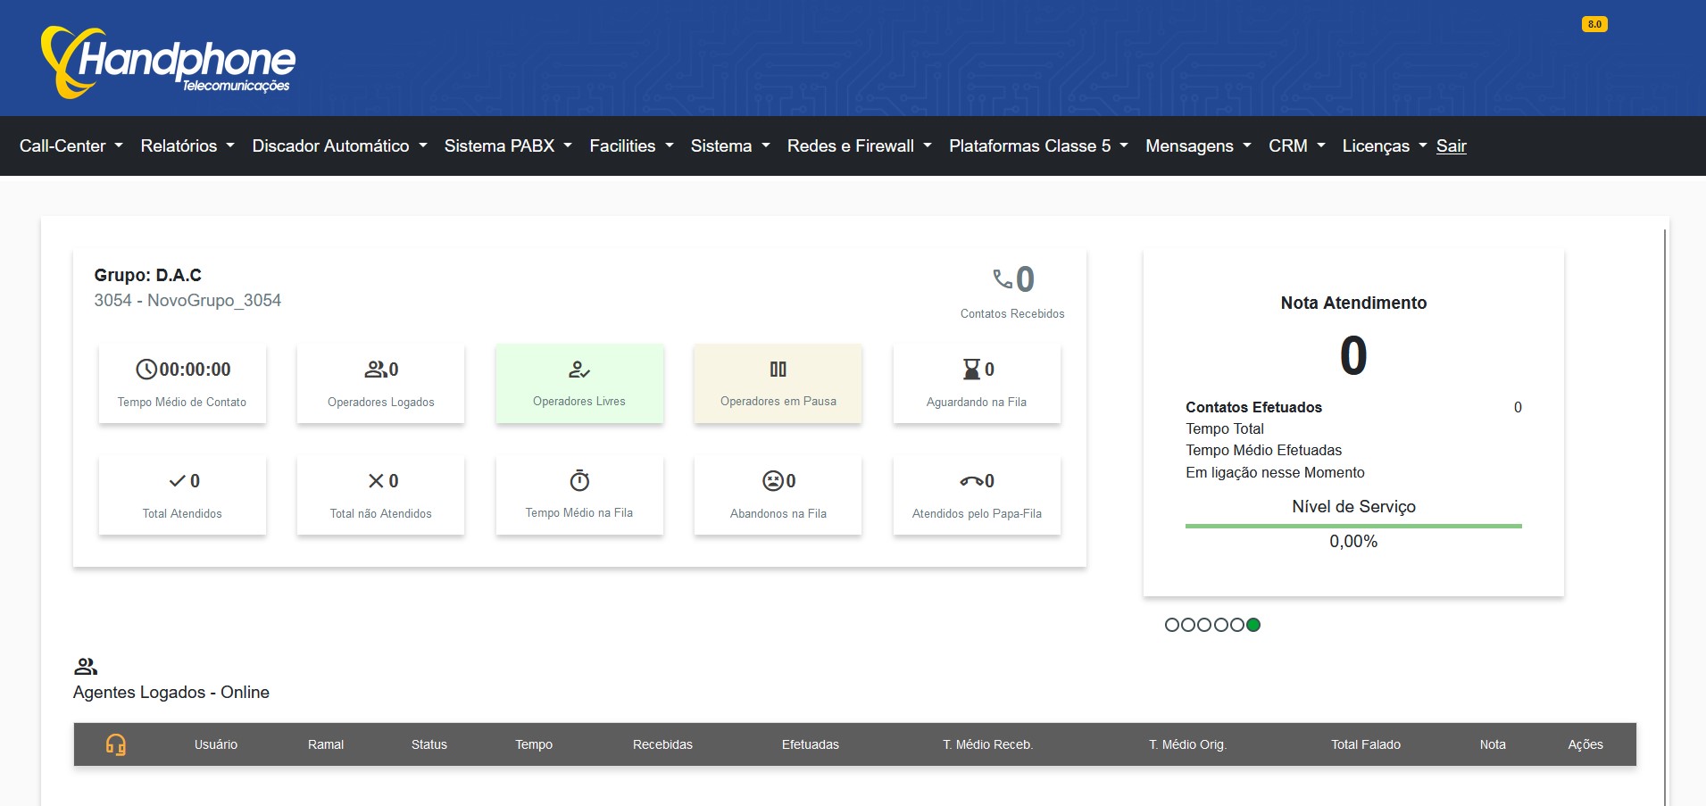
Task: Click the Operadores Livres check-person icon
Action: point(579,370)
